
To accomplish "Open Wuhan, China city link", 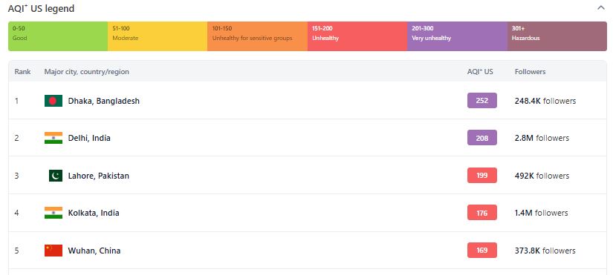I will [x=94, y=251].
